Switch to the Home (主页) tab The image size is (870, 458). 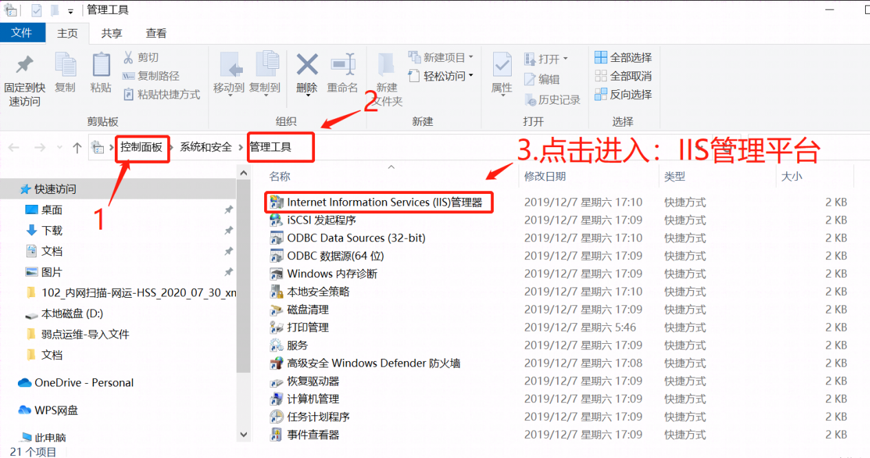coord(67,33)
